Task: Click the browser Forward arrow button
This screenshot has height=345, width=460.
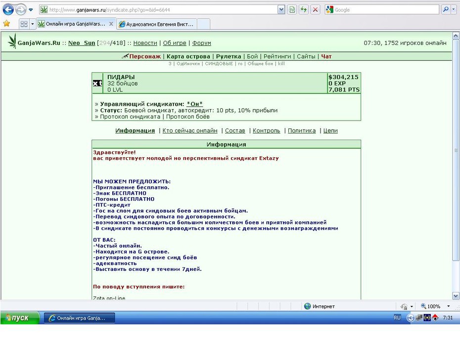Action: [21, 10]
